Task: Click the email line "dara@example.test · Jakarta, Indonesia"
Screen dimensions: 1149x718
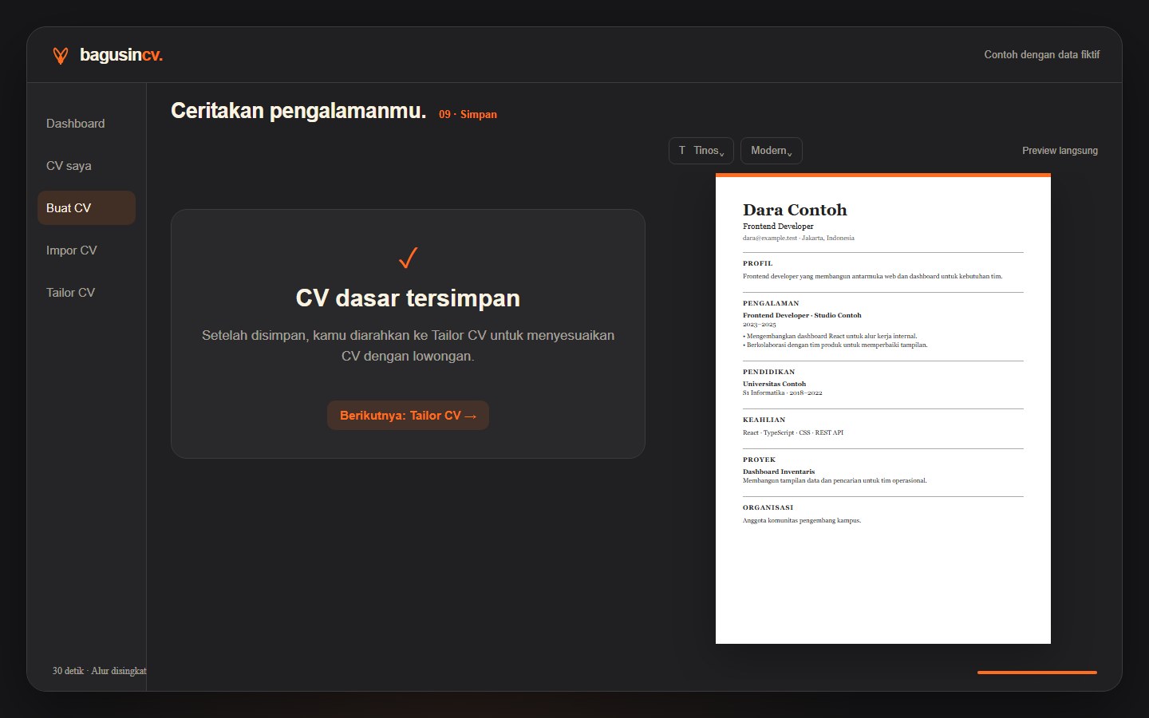Action: (799, 238)
